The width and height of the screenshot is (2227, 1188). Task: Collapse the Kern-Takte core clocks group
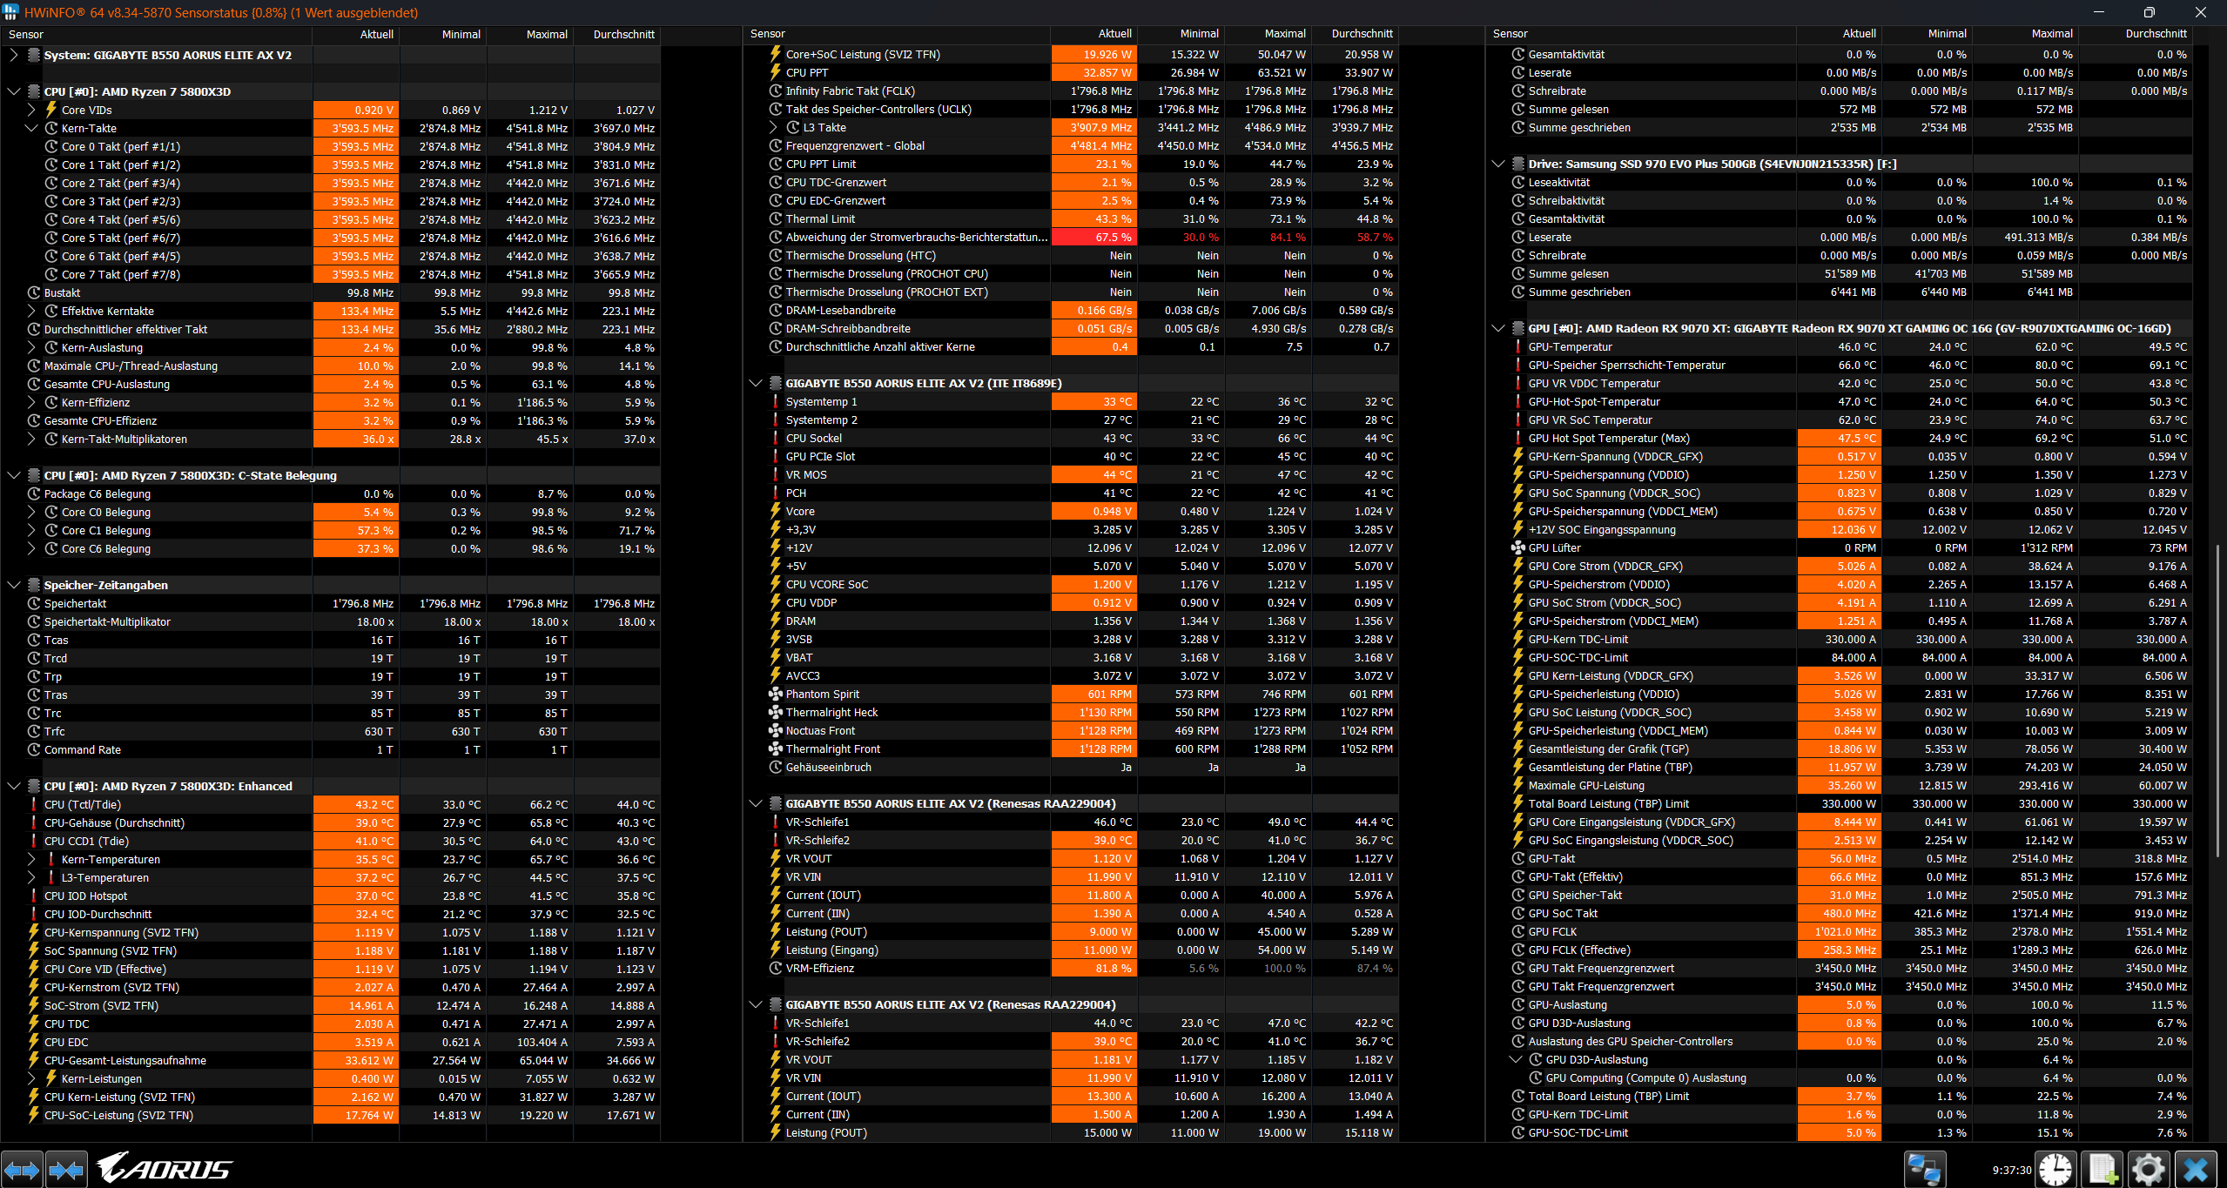coord(31,128)
